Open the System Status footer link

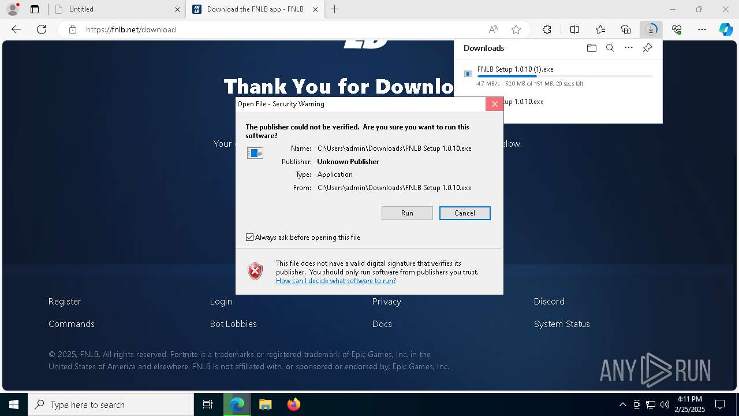pos(562,324)
